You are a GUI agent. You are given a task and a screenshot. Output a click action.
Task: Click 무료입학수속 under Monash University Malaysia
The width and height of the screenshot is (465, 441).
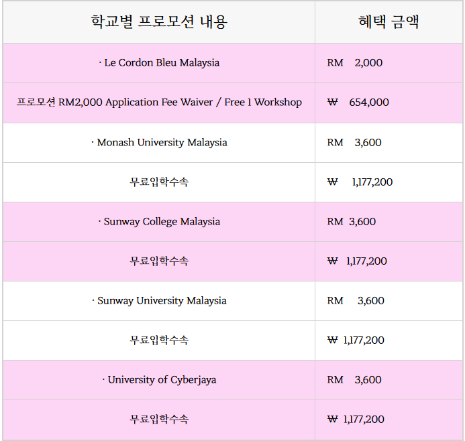(x=159, y=182)
